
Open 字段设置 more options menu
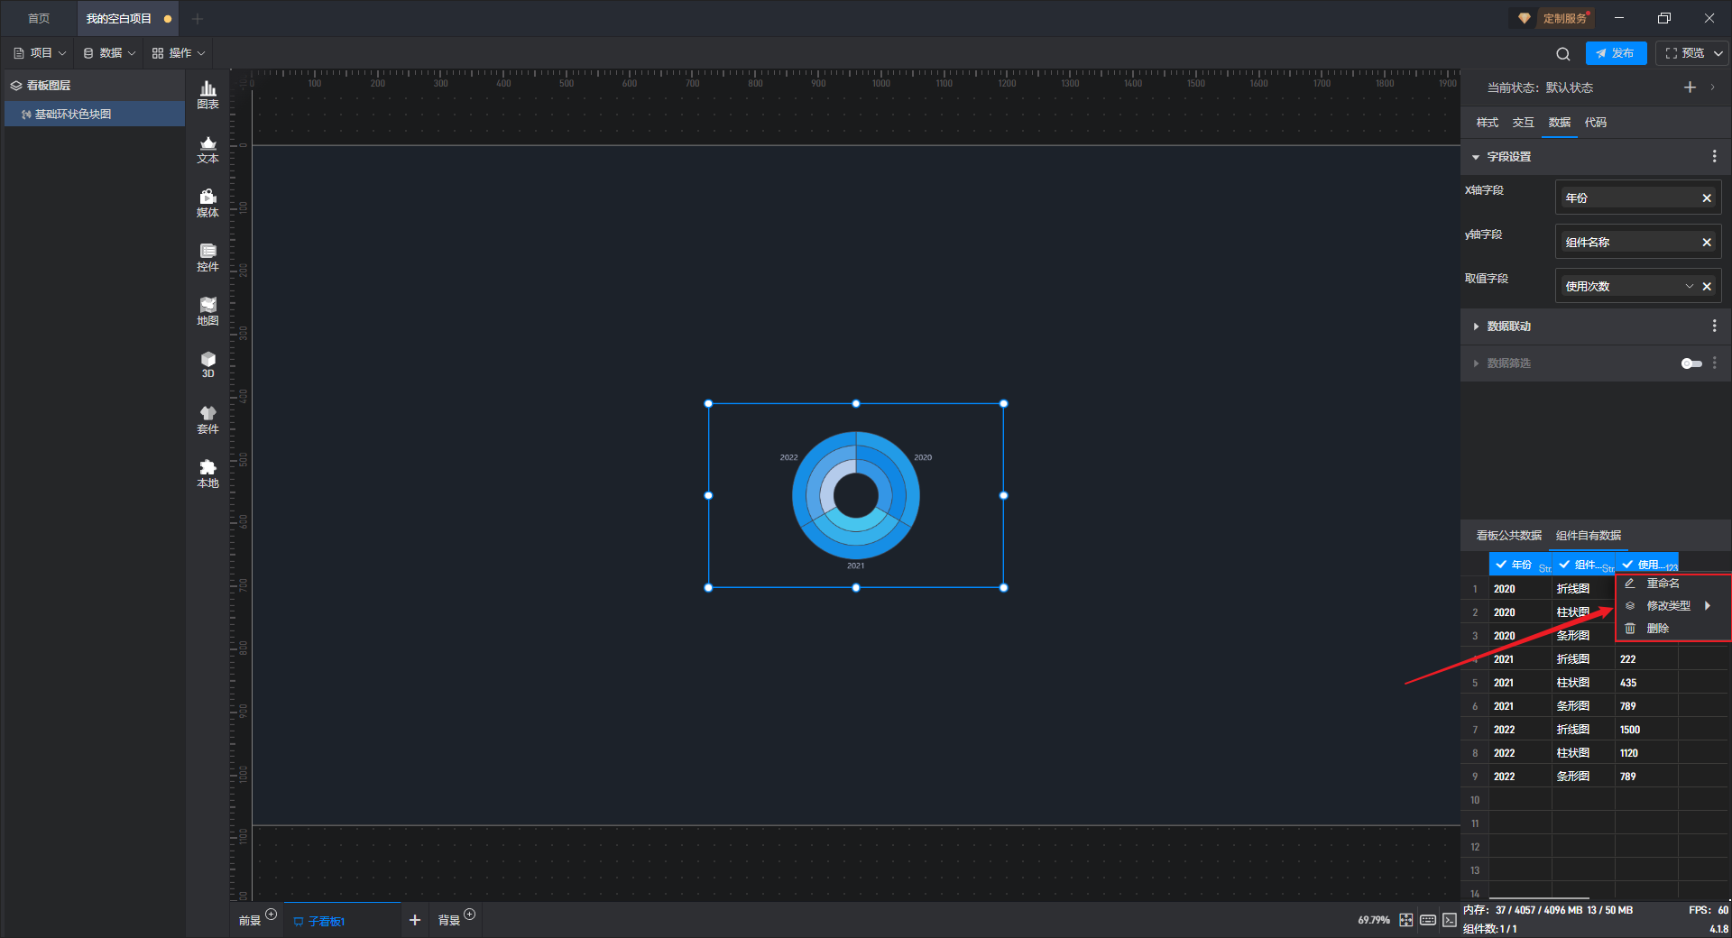coord(1715,156)
